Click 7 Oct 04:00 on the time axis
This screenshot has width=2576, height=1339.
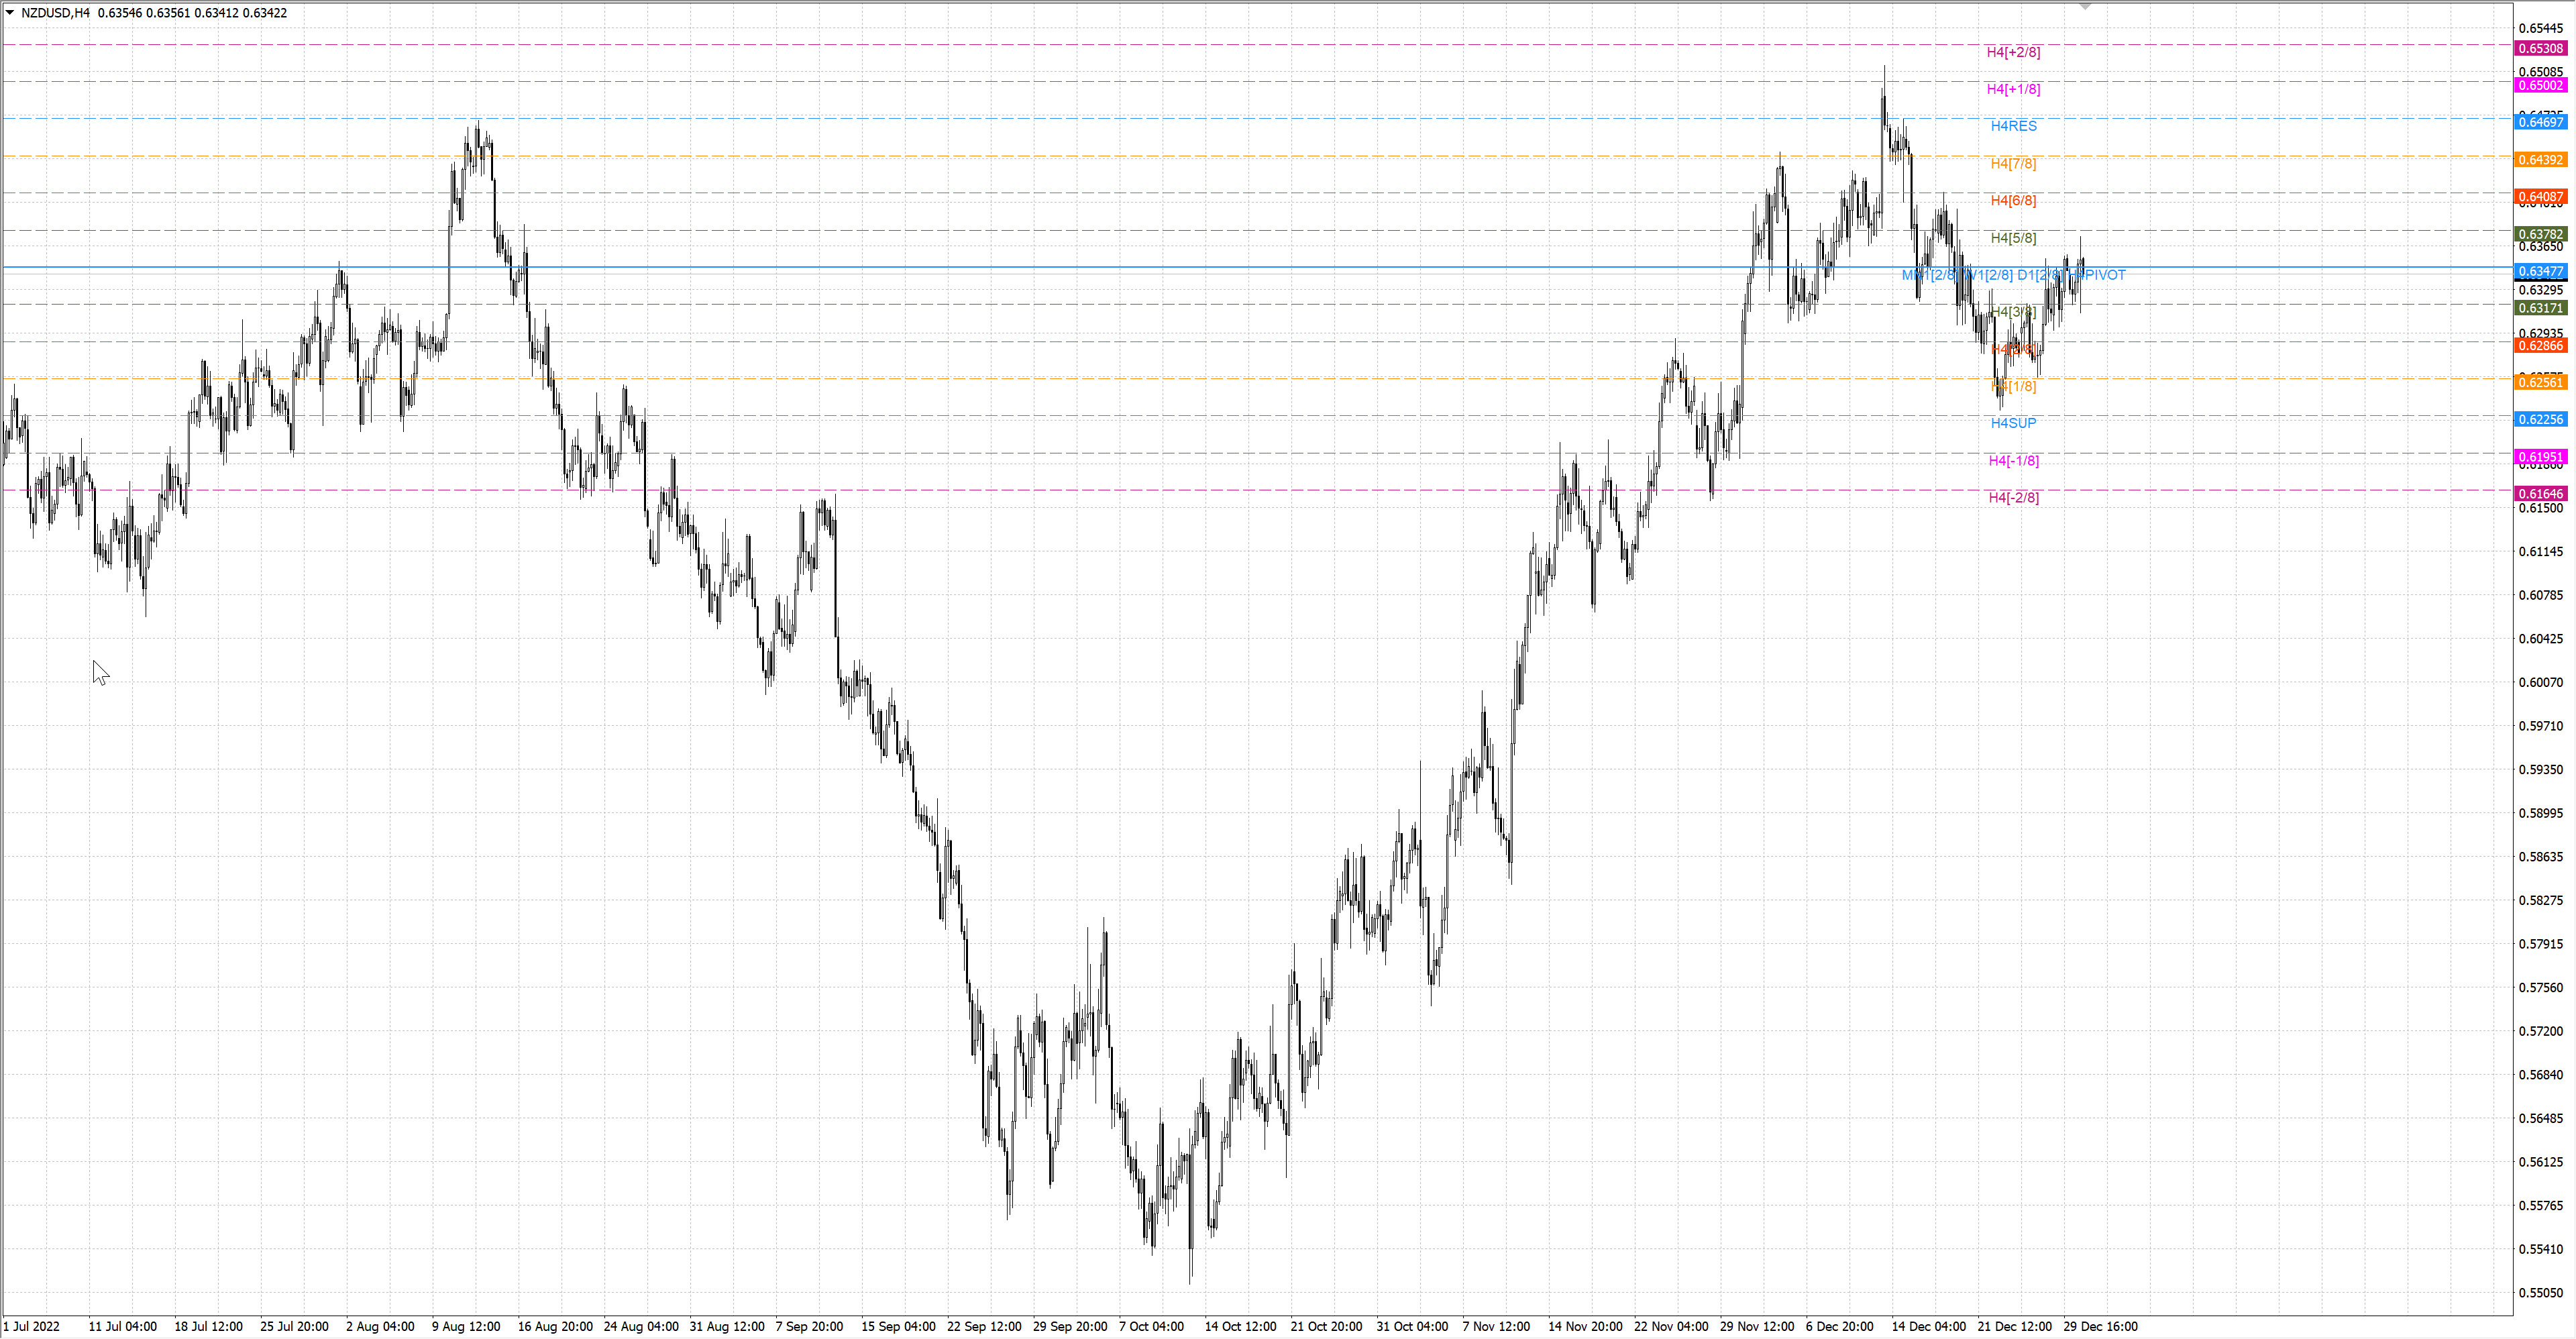[x=1151, y=1326]
